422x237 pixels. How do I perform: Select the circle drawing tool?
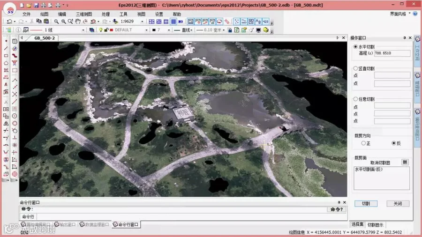[15, 116]
